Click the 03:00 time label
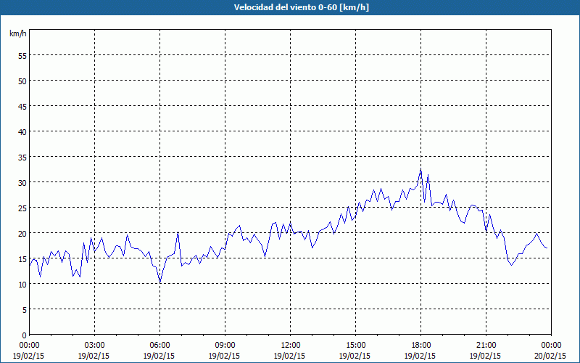 coord(95,346)
